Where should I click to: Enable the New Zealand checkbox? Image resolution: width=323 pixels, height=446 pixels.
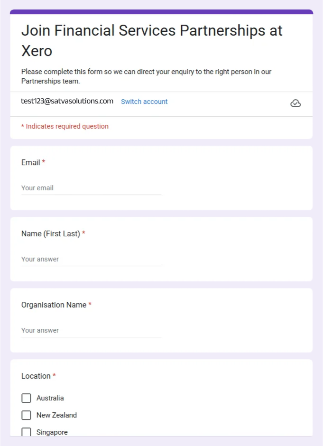click(x=27, y=415)
